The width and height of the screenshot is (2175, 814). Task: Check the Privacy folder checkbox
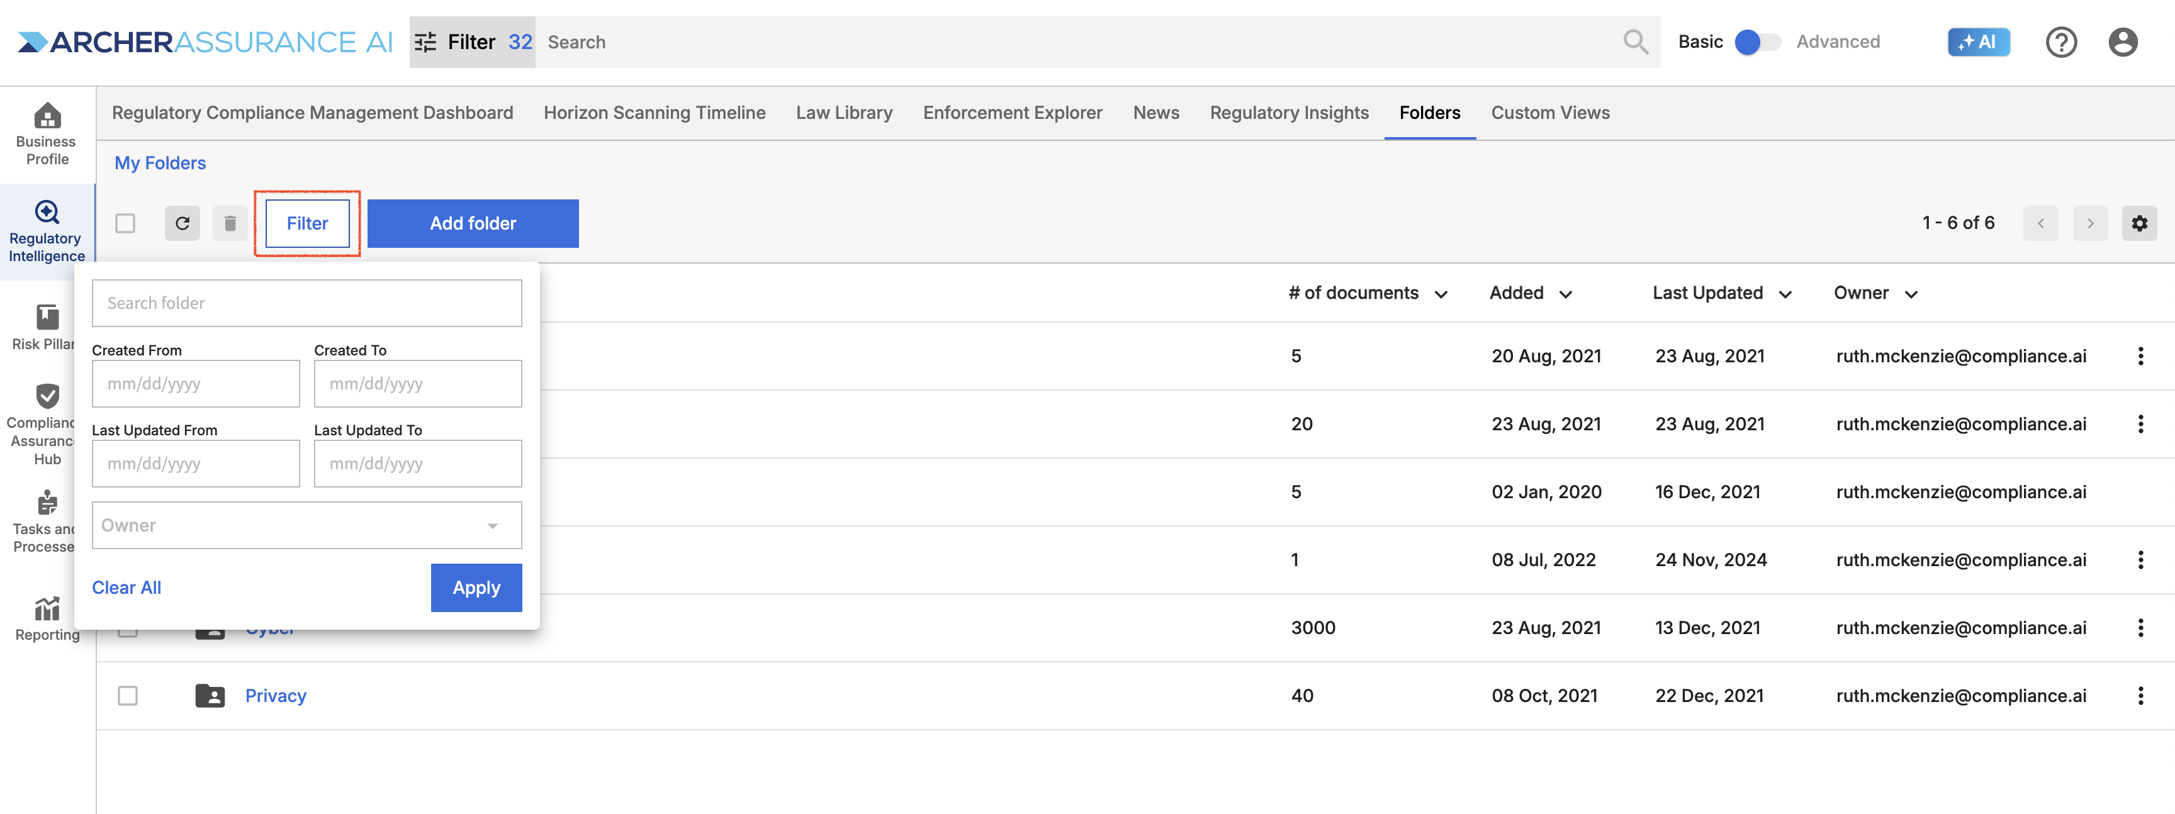click(x=128, y=696)
